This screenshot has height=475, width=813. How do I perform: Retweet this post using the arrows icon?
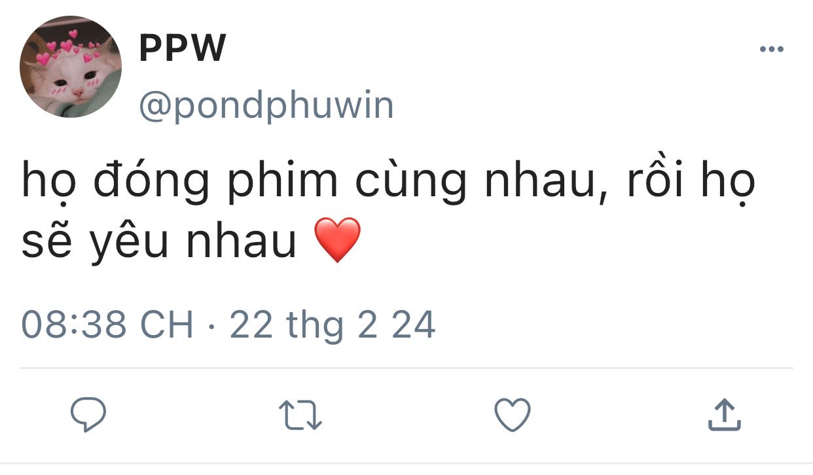point(300,415)
